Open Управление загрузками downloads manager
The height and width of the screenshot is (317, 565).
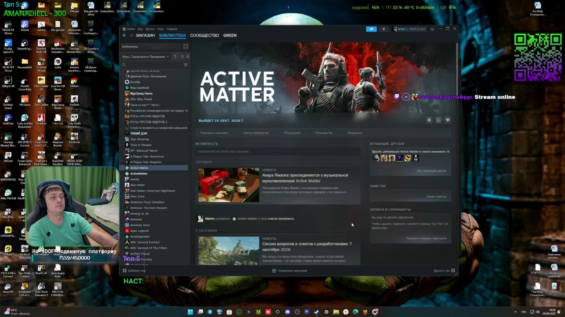click(290, 271)
